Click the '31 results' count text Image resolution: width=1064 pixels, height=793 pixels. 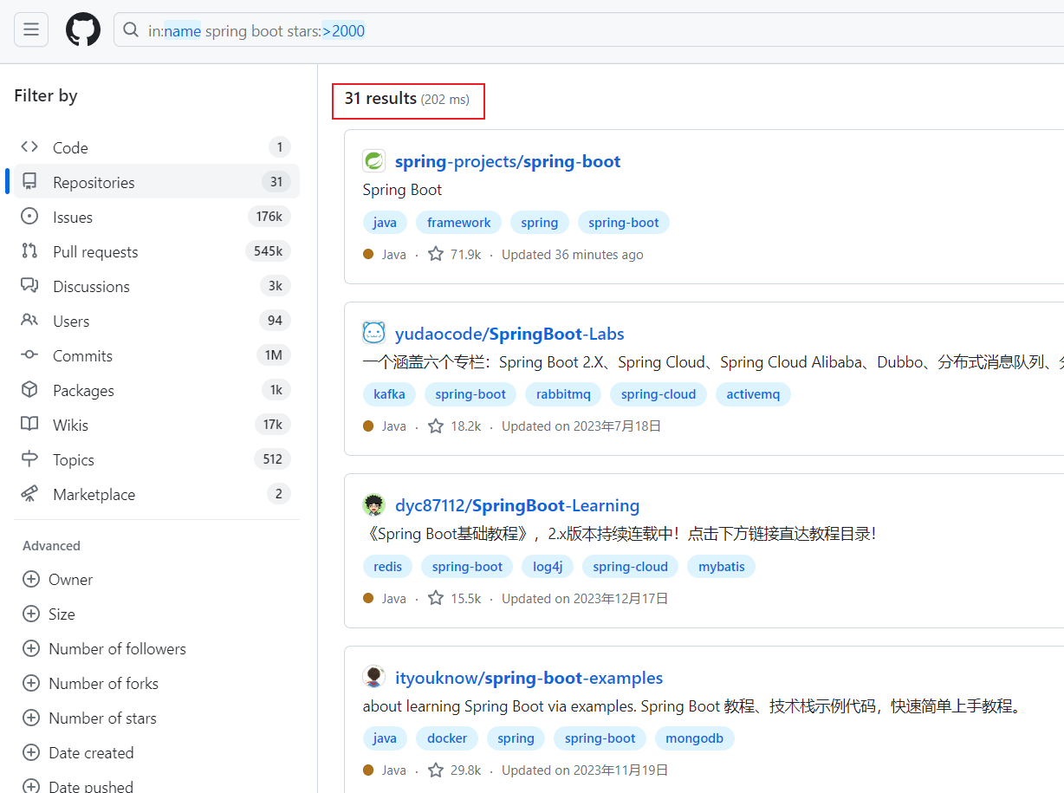click(x=380, y=99)
